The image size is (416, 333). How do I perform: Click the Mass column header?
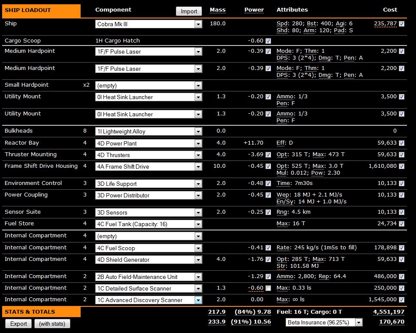217,10
